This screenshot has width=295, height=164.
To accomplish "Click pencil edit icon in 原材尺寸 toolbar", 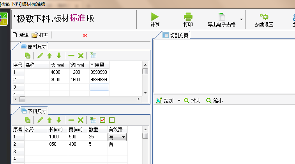I will (40, 56).
